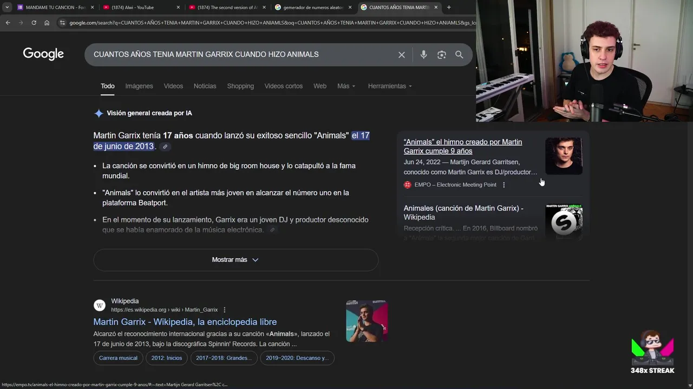Click source link icon after '2013'
The width and height of the screenshot is (693, 389).
[x=165, y=146]
